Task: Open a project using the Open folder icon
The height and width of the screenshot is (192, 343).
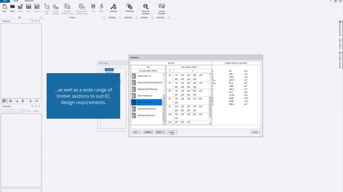Action: (12, 7)
